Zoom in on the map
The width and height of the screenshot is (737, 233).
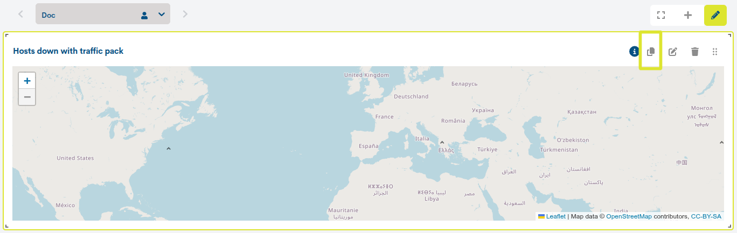click(x=27, y=81)
